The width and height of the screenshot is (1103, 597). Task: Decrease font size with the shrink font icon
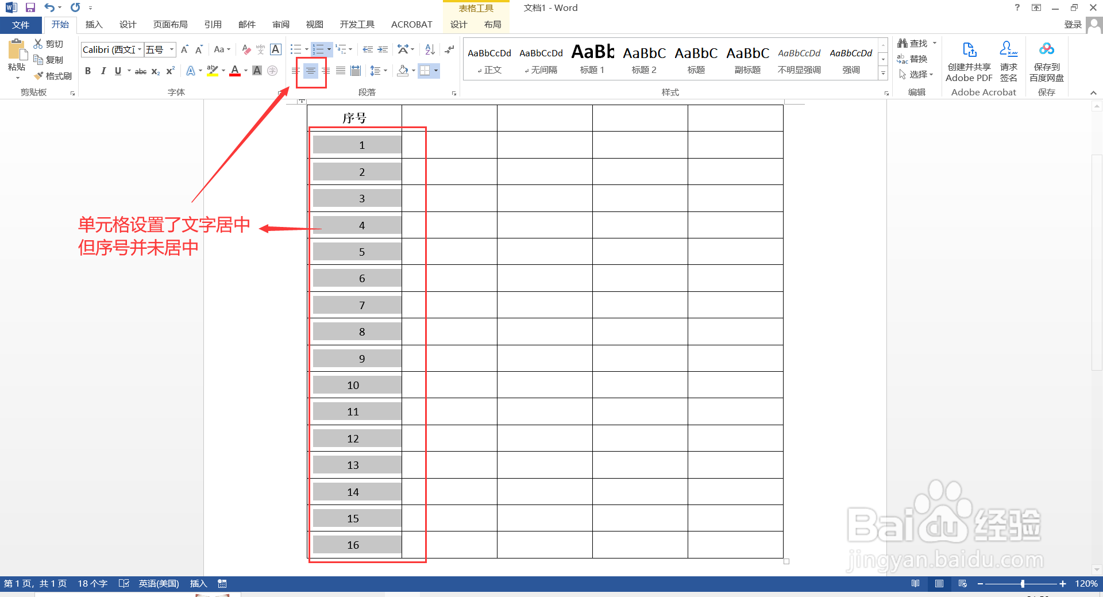click(199, 49)
